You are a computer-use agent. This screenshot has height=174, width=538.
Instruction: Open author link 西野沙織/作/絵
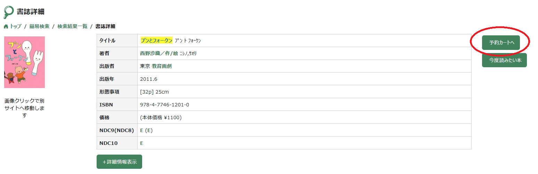(x=159, y=53)
